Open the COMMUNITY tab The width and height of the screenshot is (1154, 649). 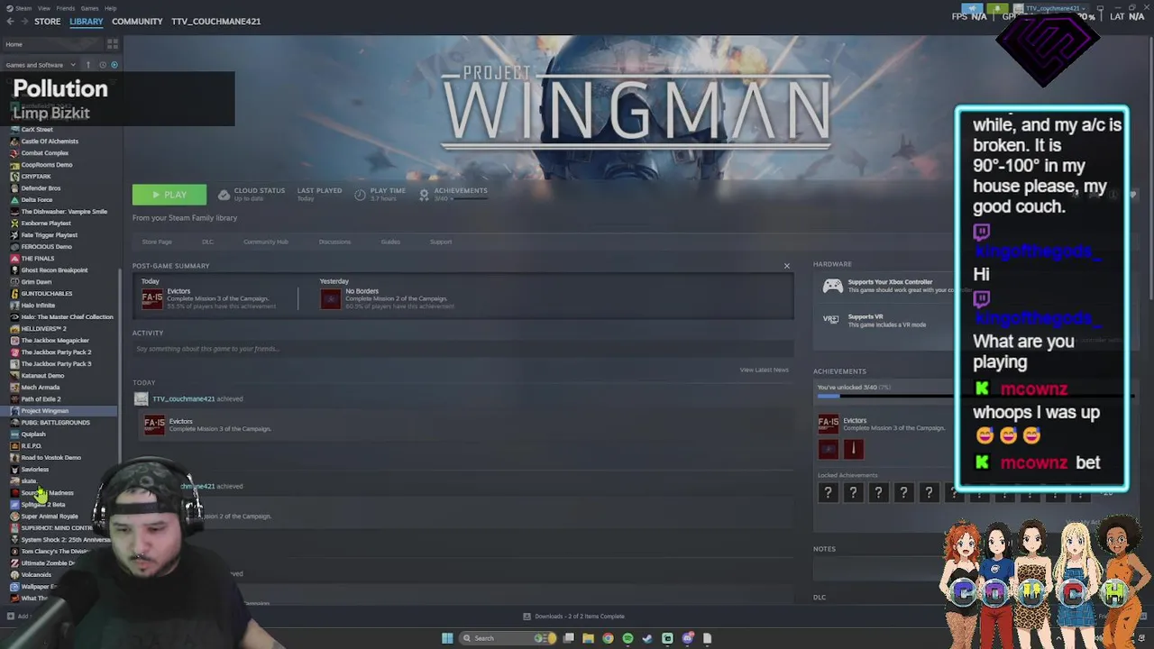click(137, 22)
